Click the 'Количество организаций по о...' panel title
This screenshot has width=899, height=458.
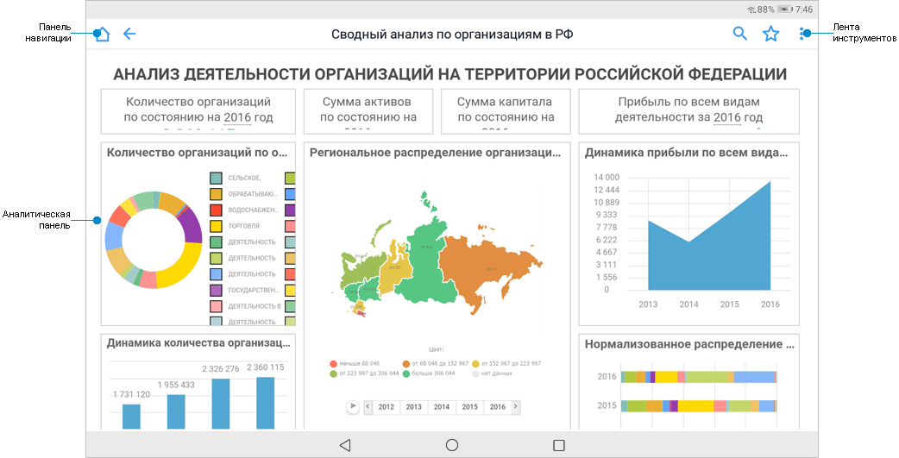pos(197,153)
